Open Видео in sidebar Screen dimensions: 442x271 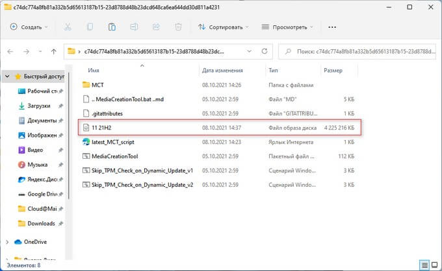pos(35,150)
